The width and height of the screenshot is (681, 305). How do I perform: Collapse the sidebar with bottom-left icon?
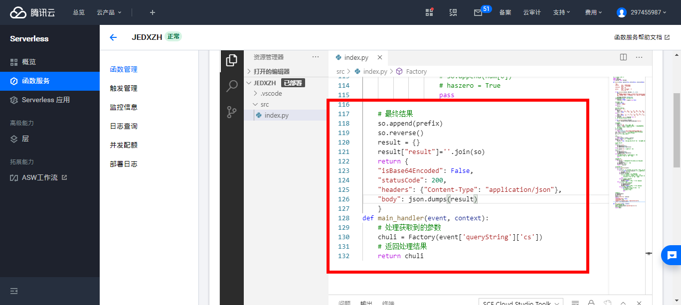pyautogui.click(x=14, y=291)
